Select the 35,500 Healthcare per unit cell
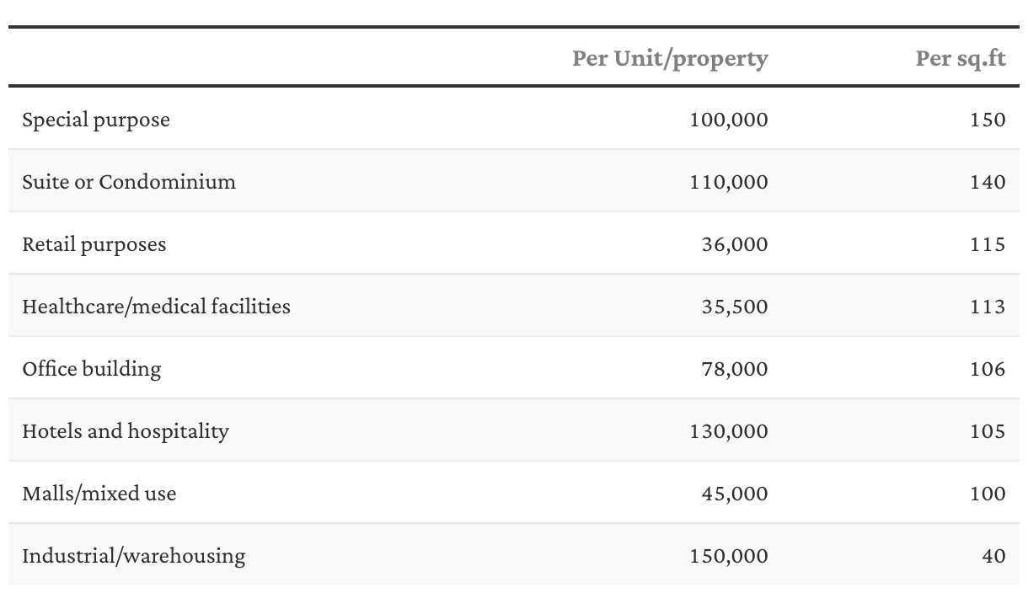The height and width of the screenshot is (593, 1028). click(735, 307)
